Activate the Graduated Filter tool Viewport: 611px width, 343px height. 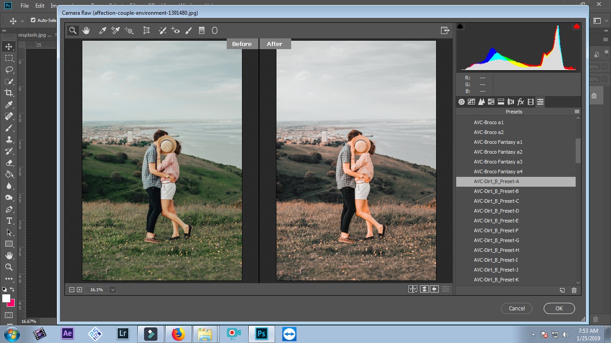click(202, 30)
